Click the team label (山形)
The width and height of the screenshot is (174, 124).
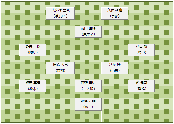tap(115, 71)
